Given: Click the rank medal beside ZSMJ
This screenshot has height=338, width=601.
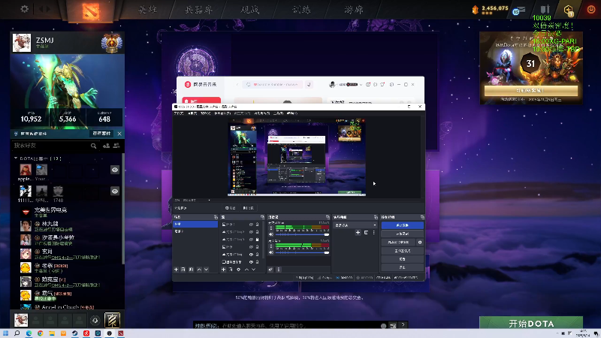Looking at the screenshot, I should 111,43.
